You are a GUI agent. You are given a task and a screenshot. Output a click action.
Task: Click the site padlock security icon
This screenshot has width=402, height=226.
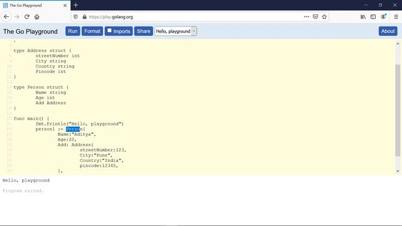85,17
